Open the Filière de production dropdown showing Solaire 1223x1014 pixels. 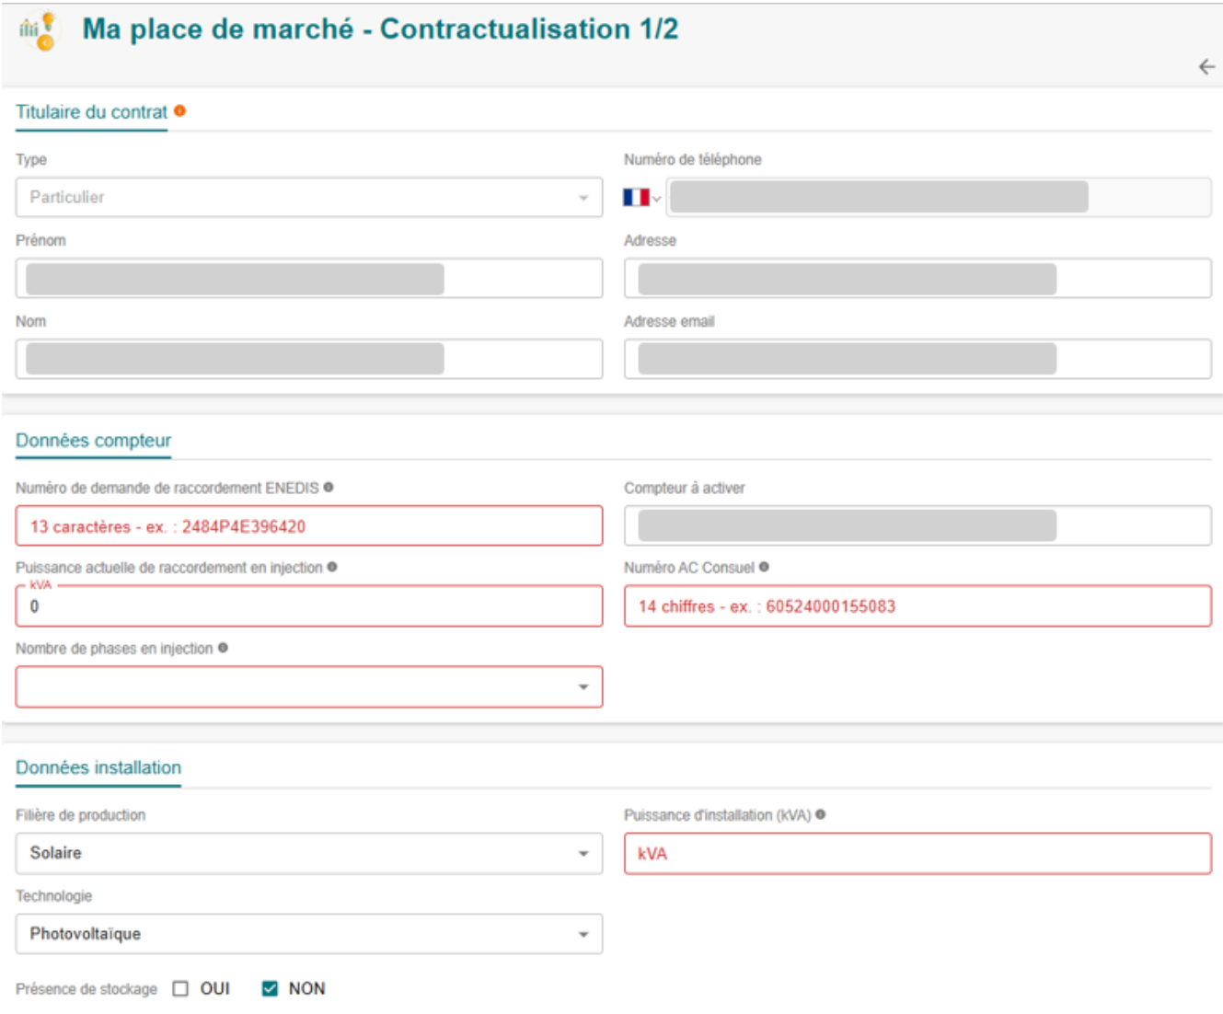[x=308, y=854]
